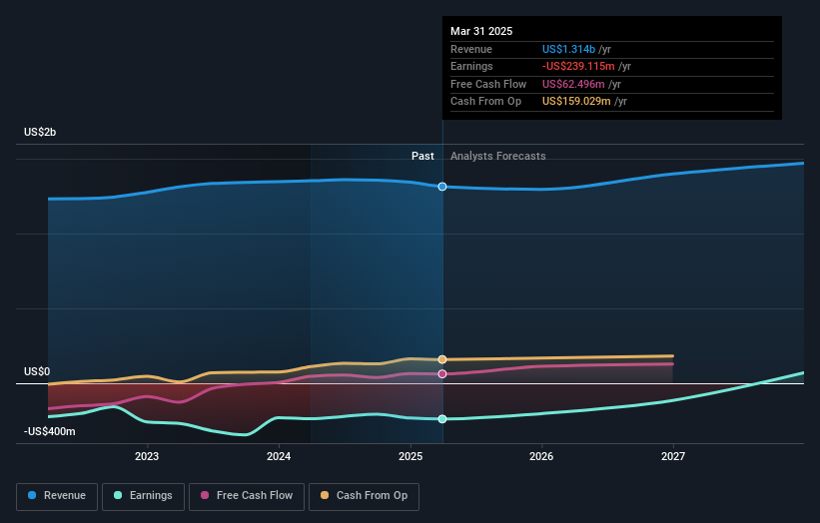
Task: Click the Analysts Forecasts label
Action: [497, 156]
